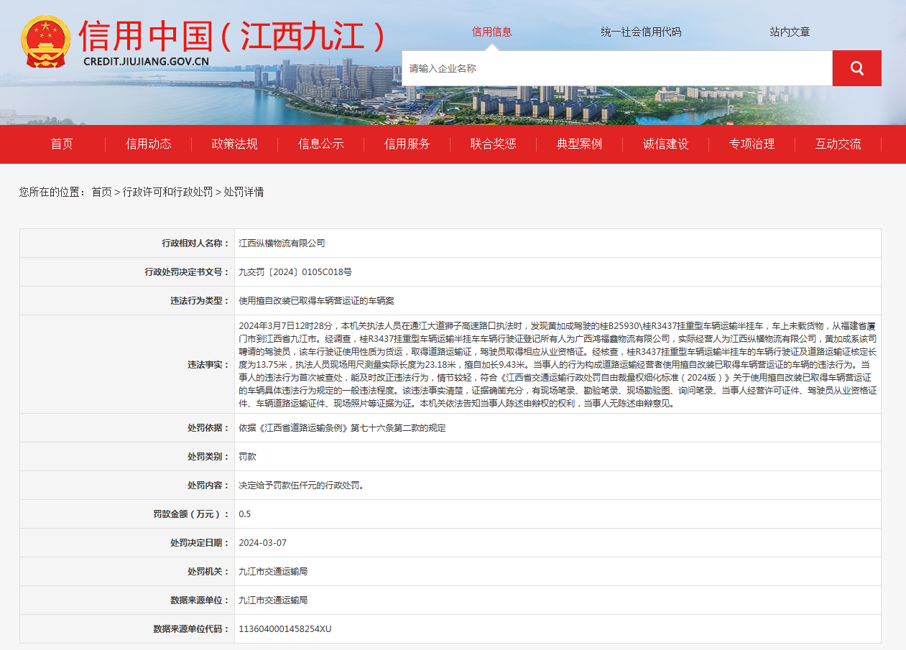Open the 站内文章 section
This screenshot has height=650, width=906.
pos(791,32)
